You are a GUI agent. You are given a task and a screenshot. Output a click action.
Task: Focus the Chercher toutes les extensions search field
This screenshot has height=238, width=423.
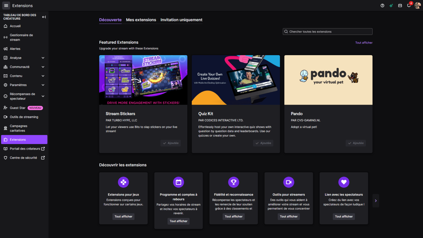(327, 32)
